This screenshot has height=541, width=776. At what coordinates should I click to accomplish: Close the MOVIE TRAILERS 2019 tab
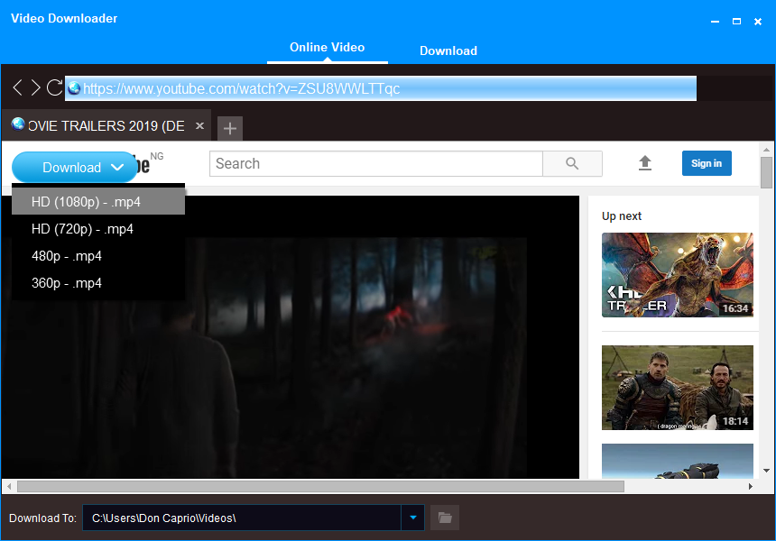[x=199, y=125]
